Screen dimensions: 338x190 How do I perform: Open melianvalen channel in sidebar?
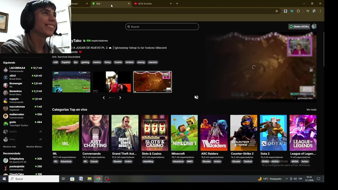click(22, 116)
